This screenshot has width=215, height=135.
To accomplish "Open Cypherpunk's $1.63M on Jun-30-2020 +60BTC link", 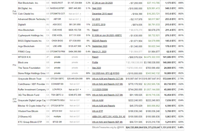I will [x=107, y=35].
